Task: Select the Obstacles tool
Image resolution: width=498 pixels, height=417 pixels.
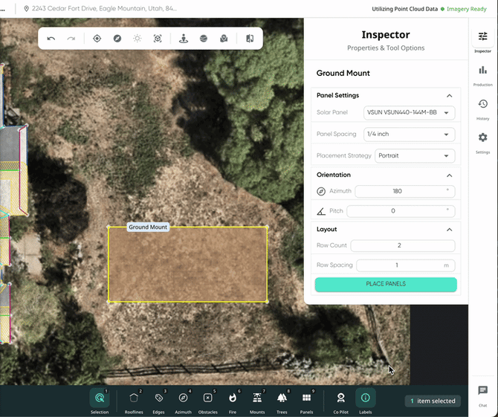Action: click(208, 399)
